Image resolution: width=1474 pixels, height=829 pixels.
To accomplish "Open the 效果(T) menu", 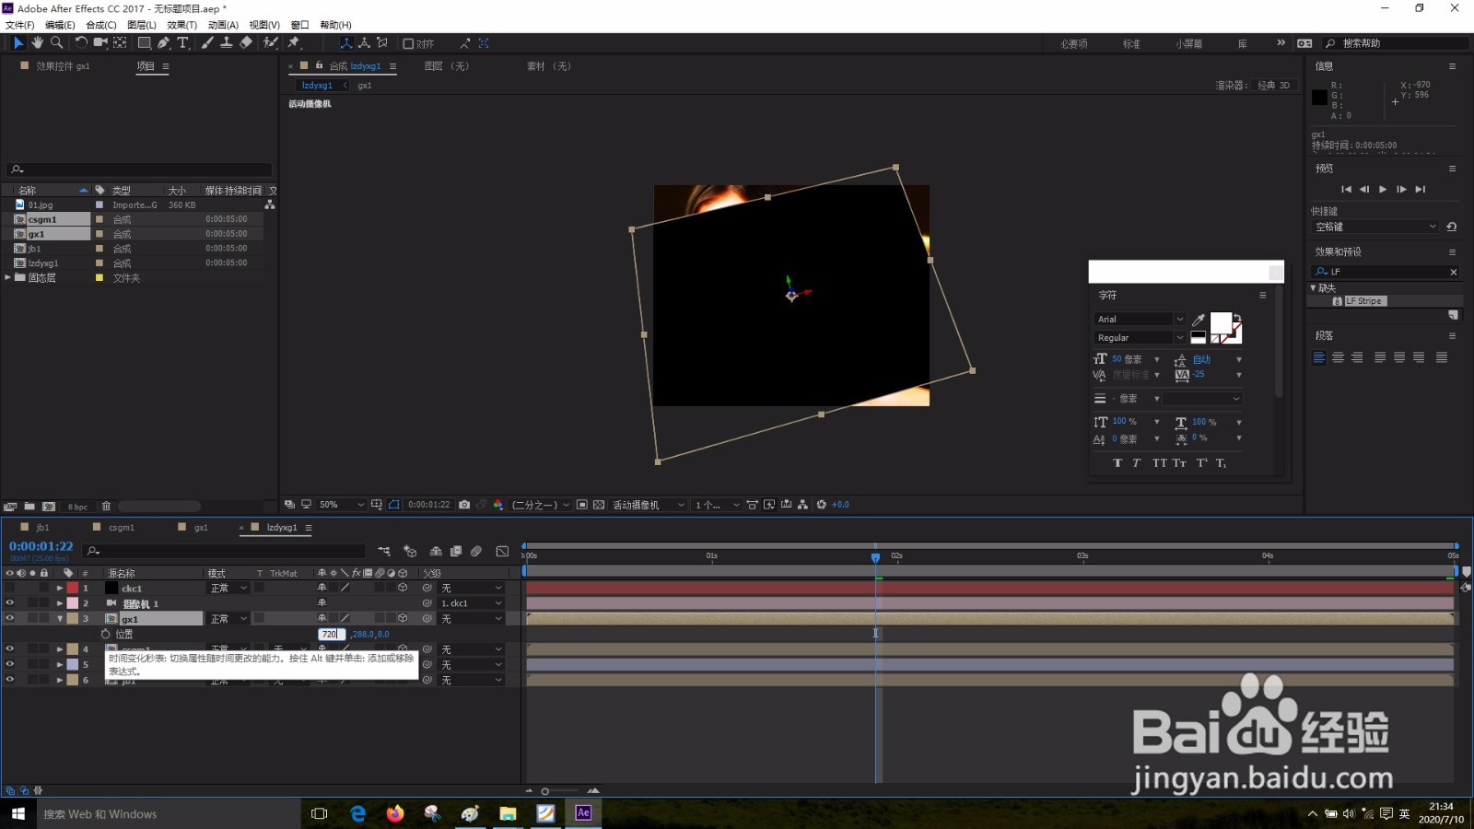I will [181, 25].
